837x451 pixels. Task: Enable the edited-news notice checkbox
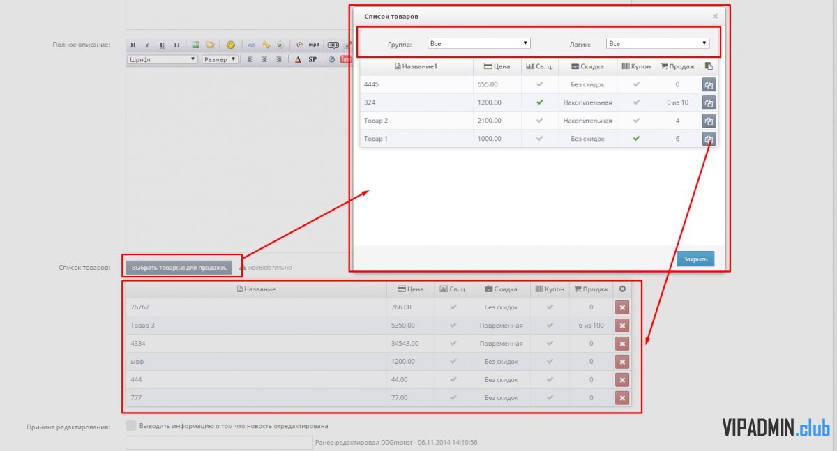131,426
